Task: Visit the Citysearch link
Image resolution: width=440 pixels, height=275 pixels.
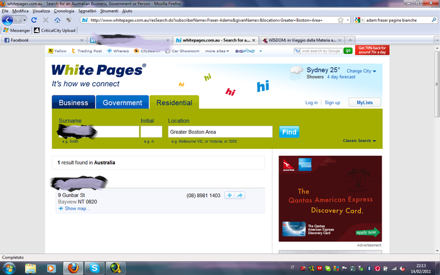Action: (147, 51)
